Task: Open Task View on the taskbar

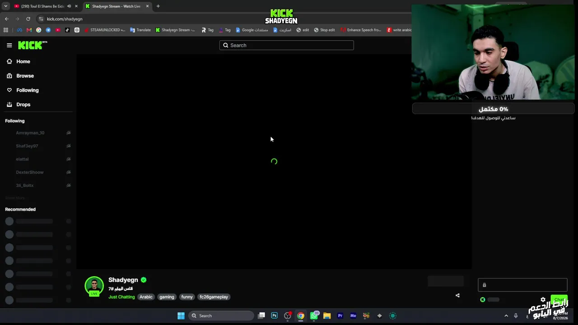Action: coord(261,316)
